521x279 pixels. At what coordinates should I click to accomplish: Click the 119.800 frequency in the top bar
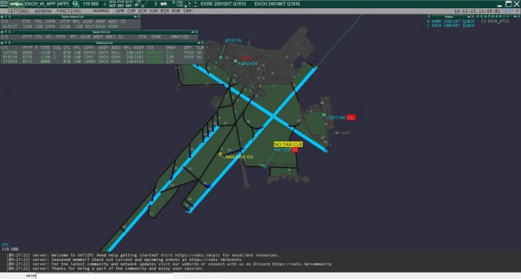pos(91,4)
